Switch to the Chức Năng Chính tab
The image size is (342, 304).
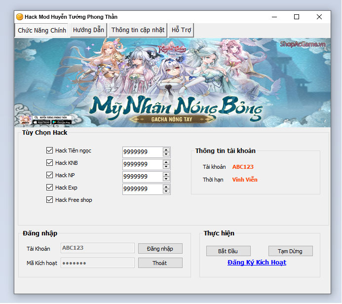[41, 30]
